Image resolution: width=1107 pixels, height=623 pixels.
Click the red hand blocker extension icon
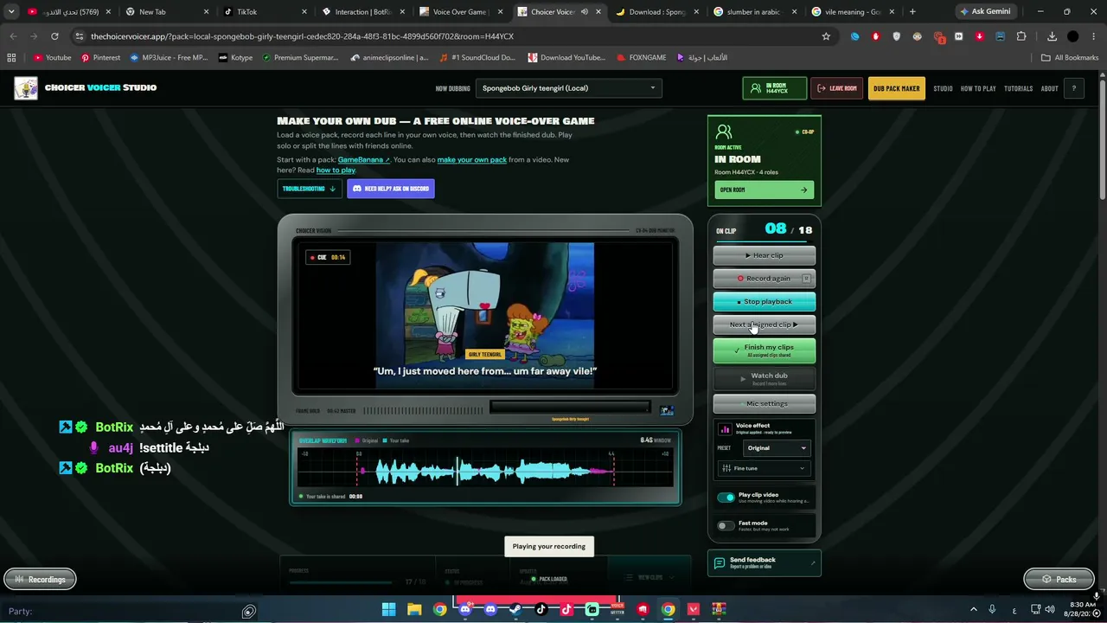[876, 36]
